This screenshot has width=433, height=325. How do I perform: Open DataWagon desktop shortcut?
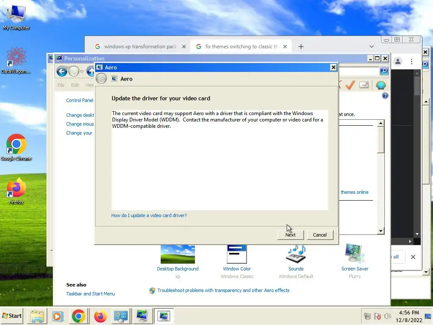16,60
